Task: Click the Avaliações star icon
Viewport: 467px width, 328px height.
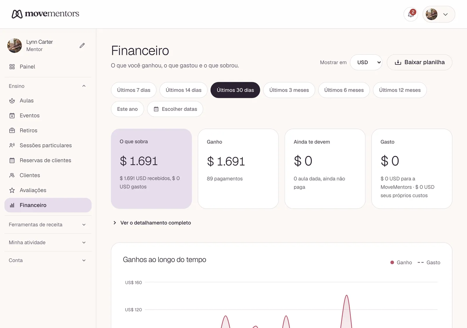Action: pos(12,190)
